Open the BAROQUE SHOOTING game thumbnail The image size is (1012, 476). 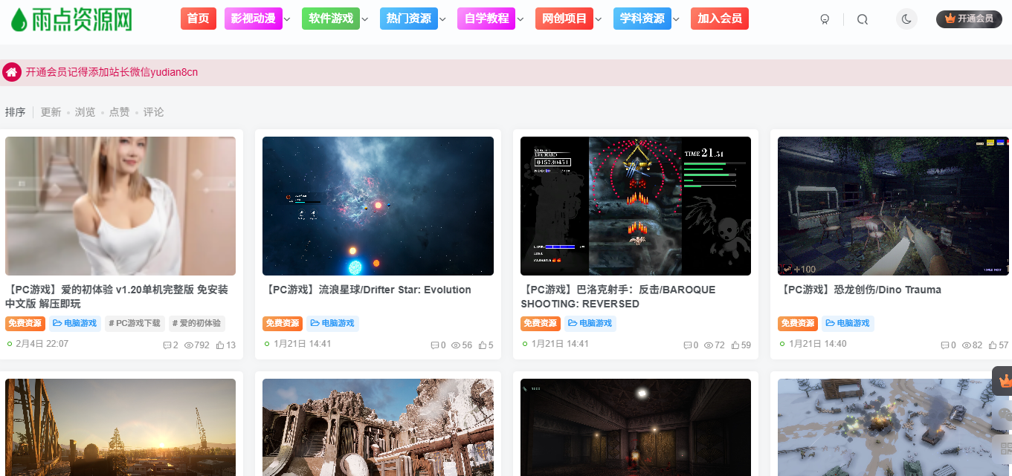coord(635,206)
